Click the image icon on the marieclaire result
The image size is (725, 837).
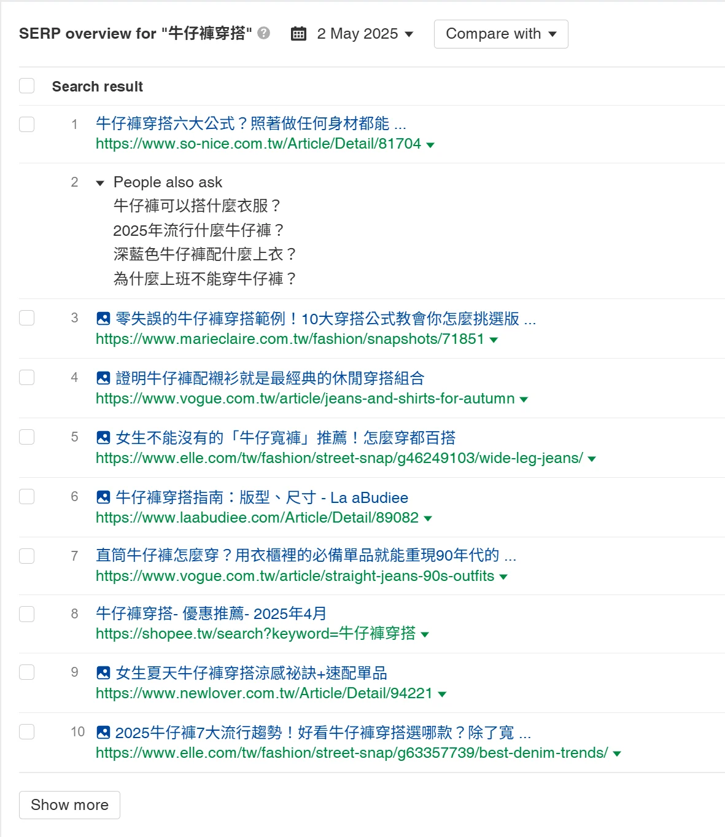pyautogui.click(x=103, y=319)
